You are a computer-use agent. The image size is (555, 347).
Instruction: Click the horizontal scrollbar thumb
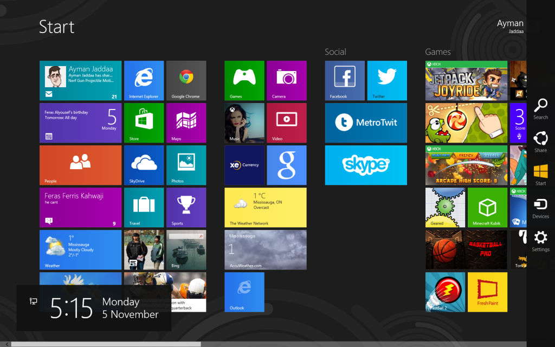pyautogui.click(x=106, y=344)
